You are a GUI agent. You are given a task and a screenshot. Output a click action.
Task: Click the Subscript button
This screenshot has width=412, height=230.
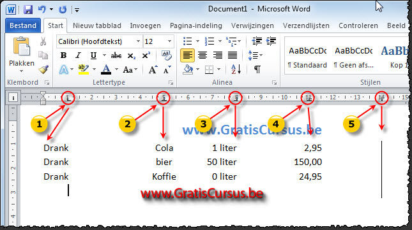point(131,55)
